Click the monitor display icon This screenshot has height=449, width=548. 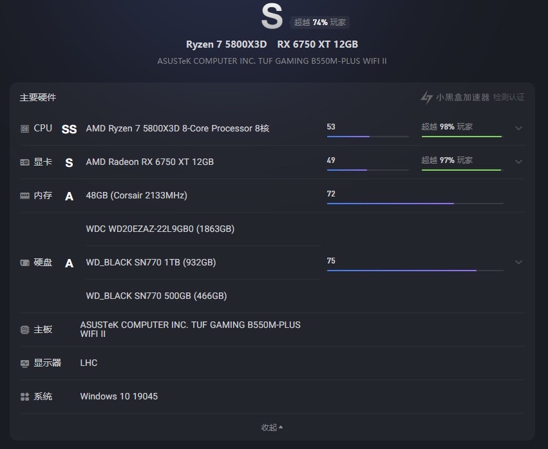(24, 363)
